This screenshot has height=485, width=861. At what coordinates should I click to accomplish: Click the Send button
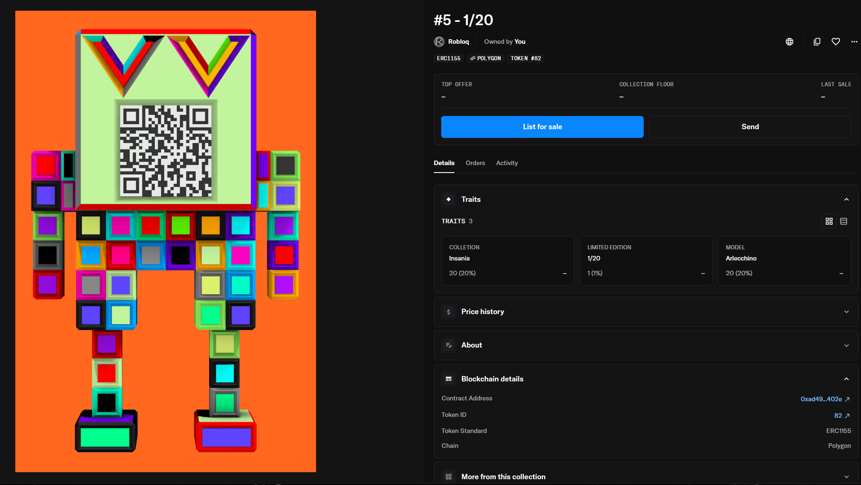750,127
